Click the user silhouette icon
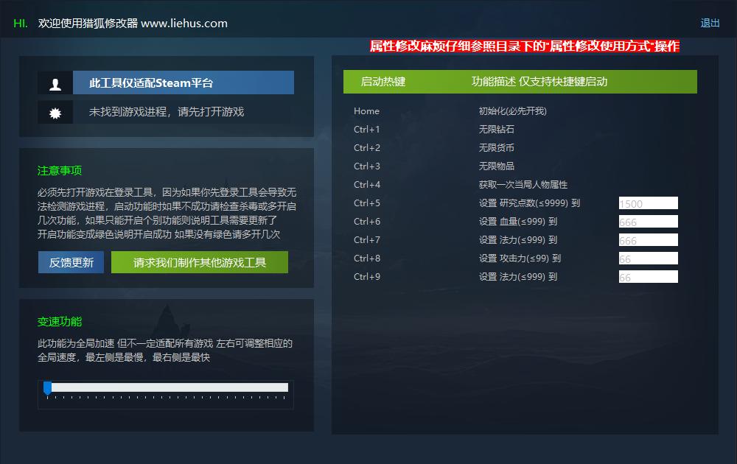 pos(55,84)
